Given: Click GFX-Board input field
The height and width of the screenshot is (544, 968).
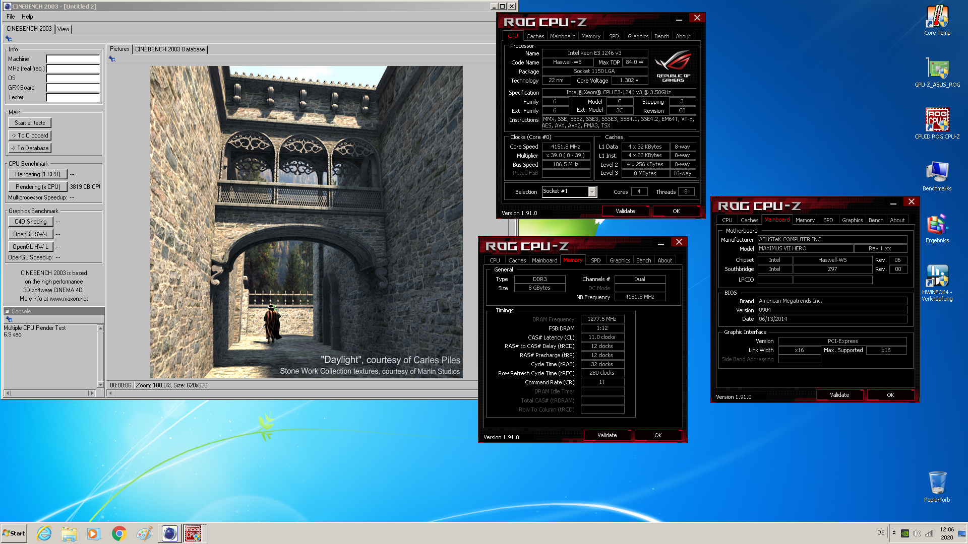Looking at the screenshot, I should click(x=73, y=88).
